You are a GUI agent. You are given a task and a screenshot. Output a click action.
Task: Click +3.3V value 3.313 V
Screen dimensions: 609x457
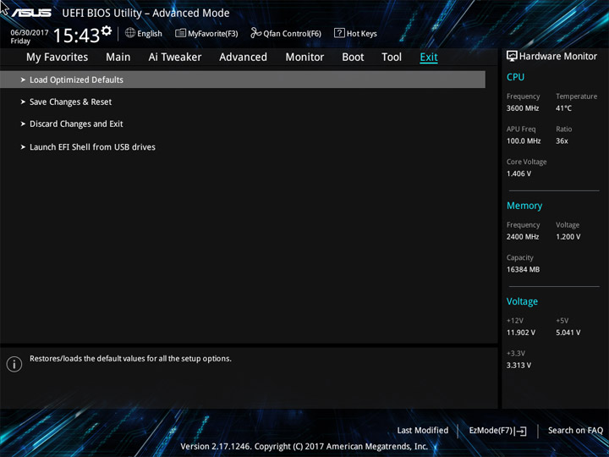[x=518, y=365]
